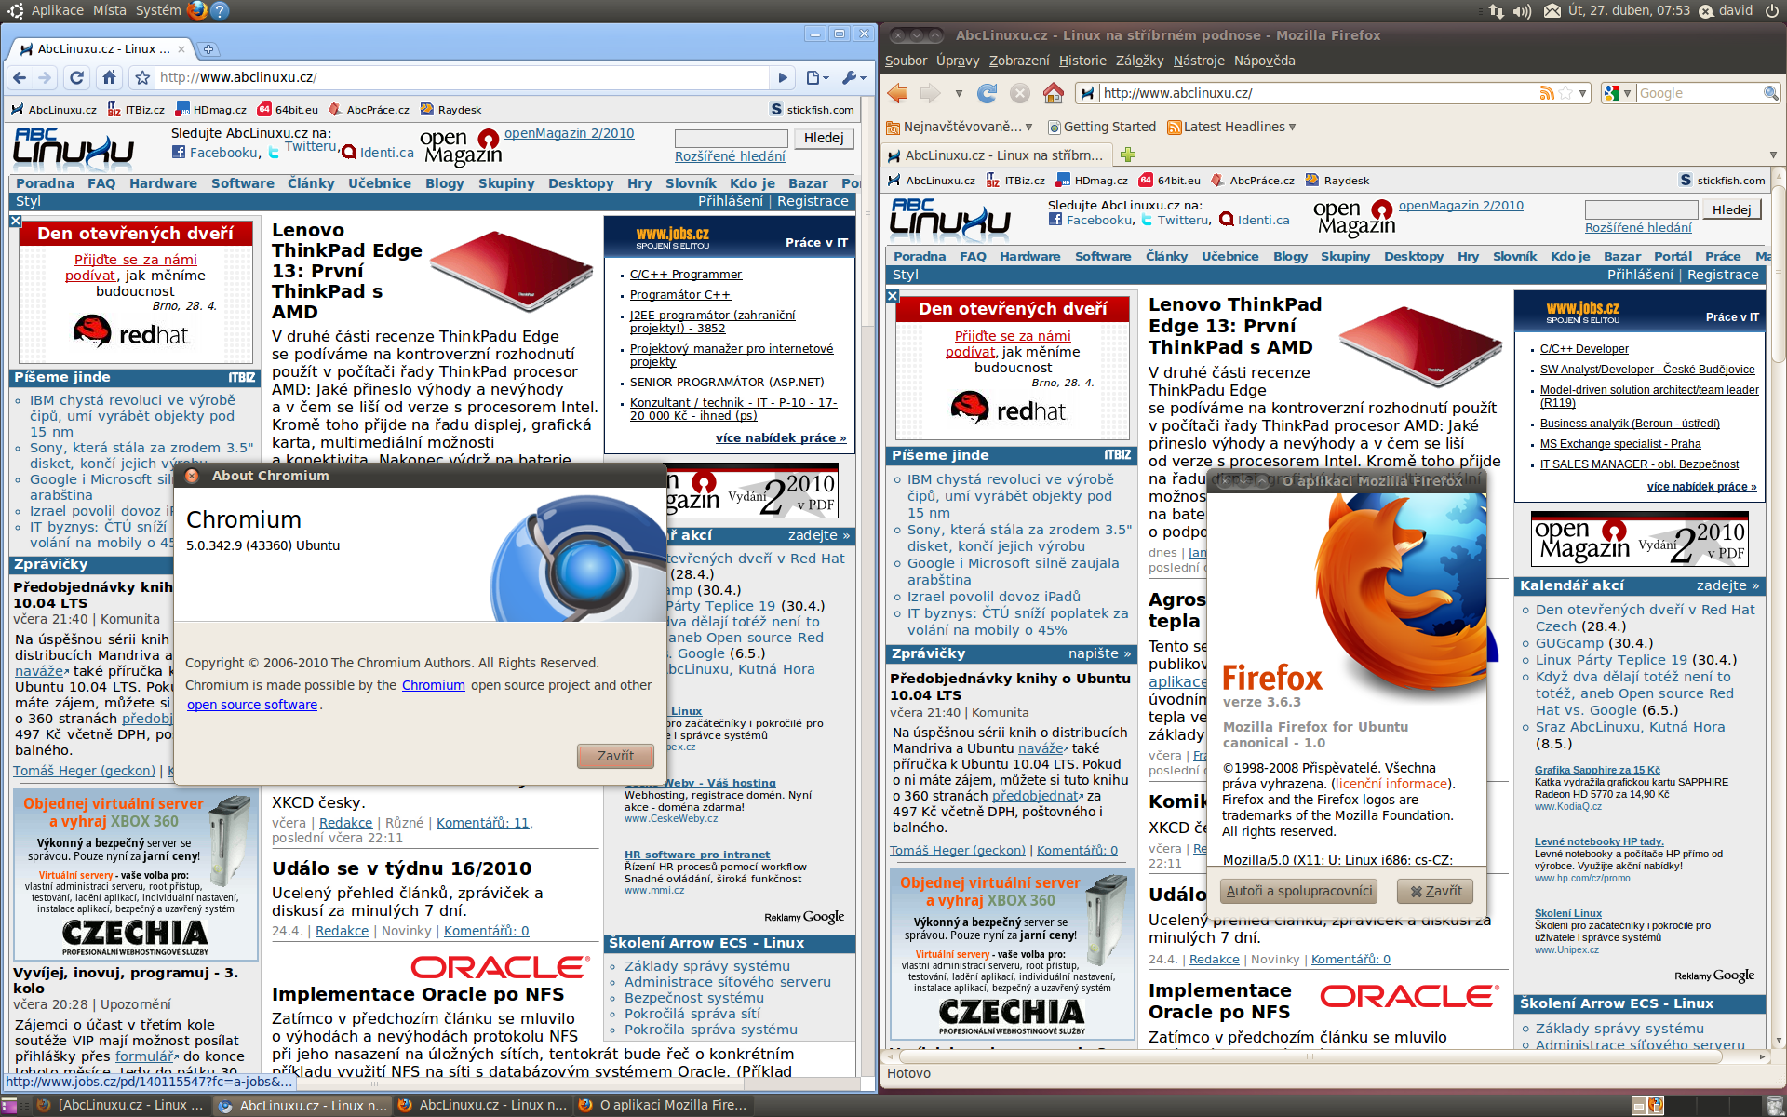The image size is (1787, 1117).
Task: Open Firefox's search engine selector (Google)
Action: click(x=1618, y=93)
